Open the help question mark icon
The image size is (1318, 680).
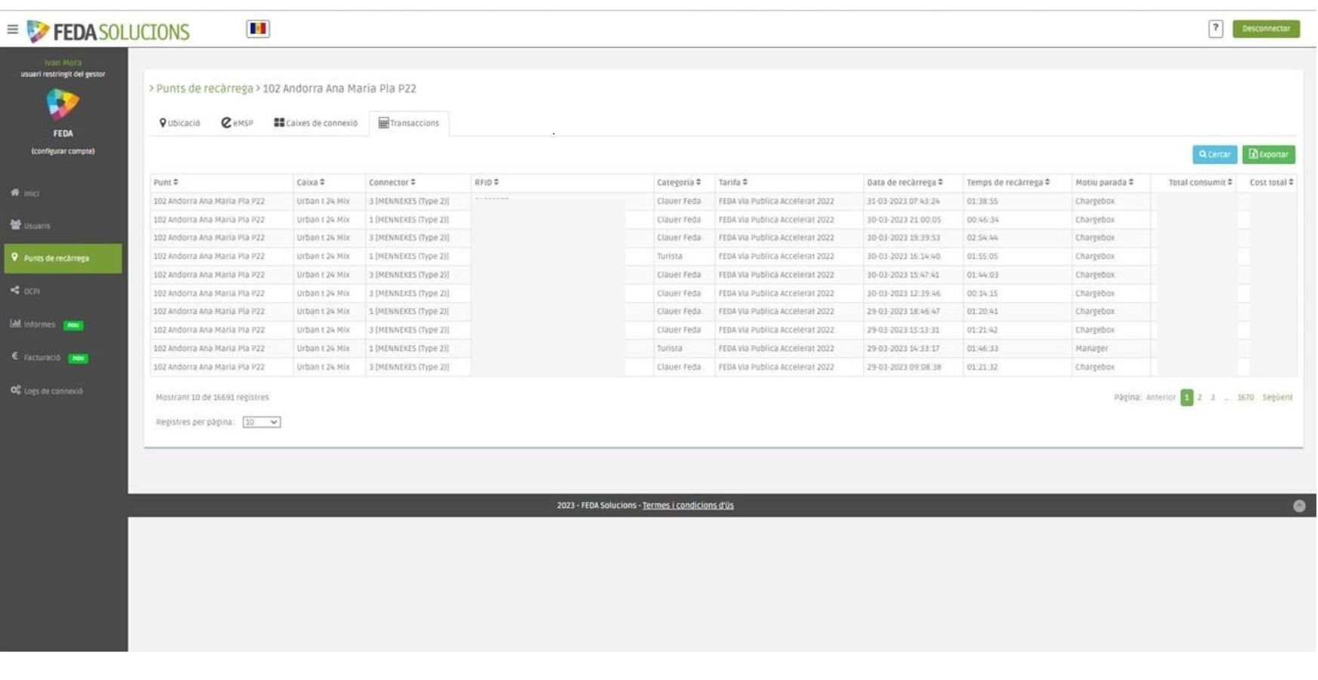pos(1215,29)
